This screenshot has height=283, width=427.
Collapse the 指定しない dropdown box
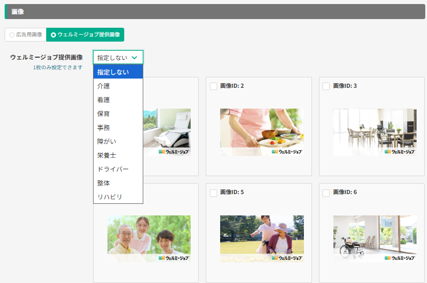(118, 57)
